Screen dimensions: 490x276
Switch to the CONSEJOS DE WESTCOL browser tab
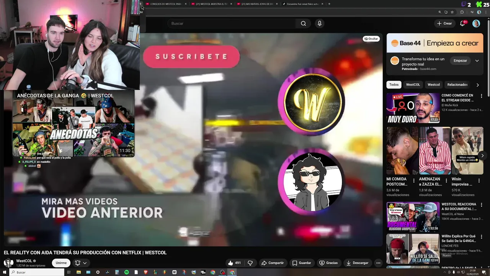165,4
